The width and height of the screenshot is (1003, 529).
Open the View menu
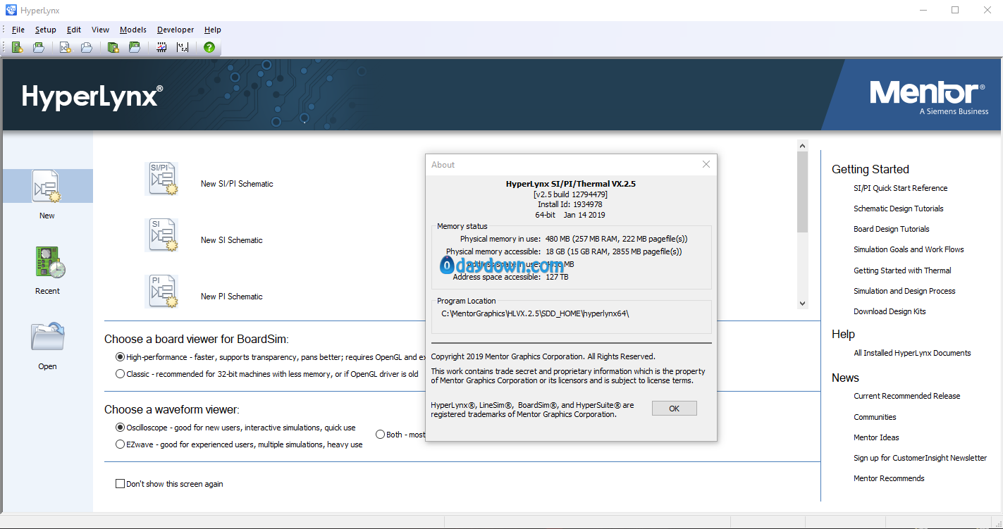101,30
